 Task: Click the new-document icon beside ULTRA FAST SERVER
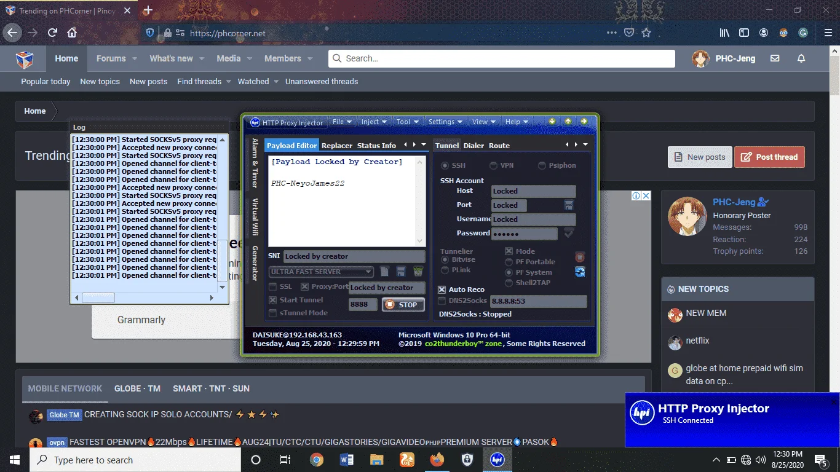pos(384,271)
